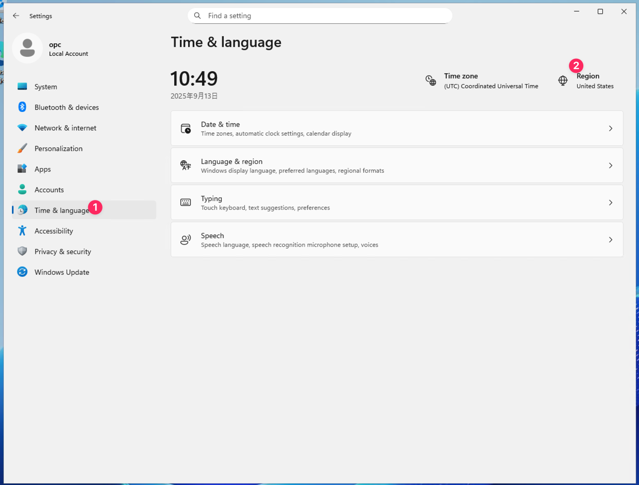This screenshot has height=485, width=639.
Task: Open the Speech settings card
Action: click(397, 240)
